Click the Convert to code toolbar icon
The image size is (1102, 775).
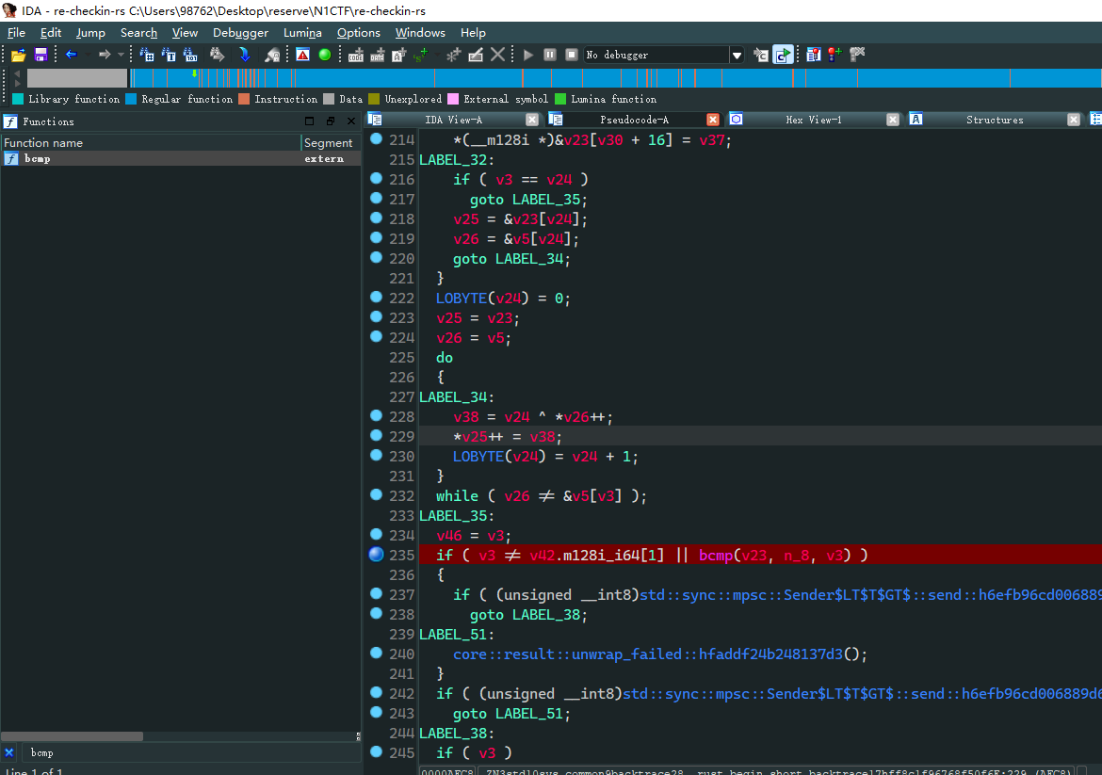pos(356,55)
